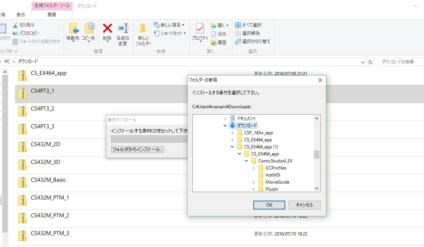Screen dimensions: 424x247
Task: Switch to the 表示 ribbon tab
Action: point(21,15)
